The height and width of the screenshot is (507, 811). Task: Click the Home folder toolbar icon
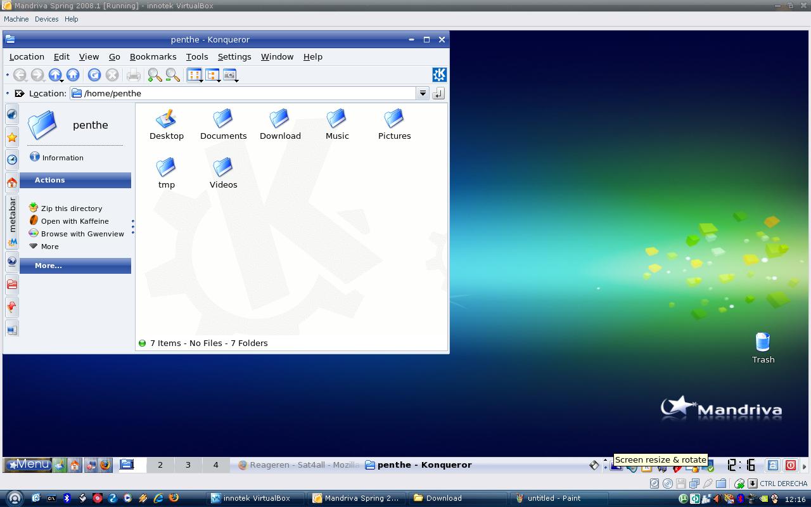coord(73,75)
